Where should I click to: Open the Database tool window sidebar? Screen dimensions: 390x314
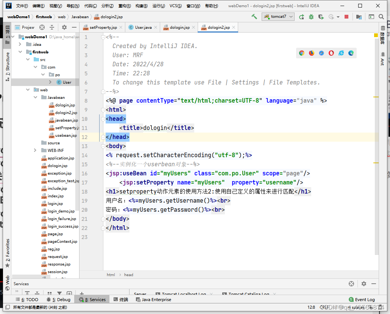click(x=383, y=35)
